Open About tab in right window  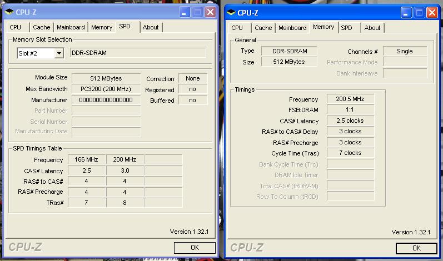click(x=372, y=28)
